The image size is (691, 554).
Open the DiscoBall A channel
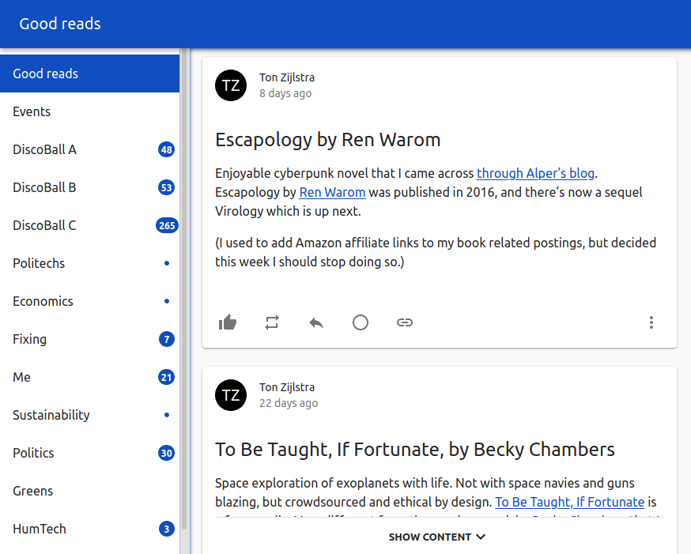coord(45,149)
